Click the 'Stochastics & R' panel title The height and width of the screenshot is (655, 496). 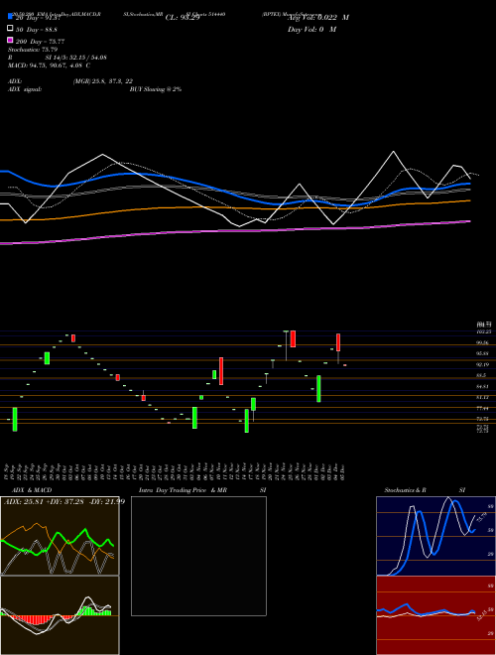click(406, 490)
